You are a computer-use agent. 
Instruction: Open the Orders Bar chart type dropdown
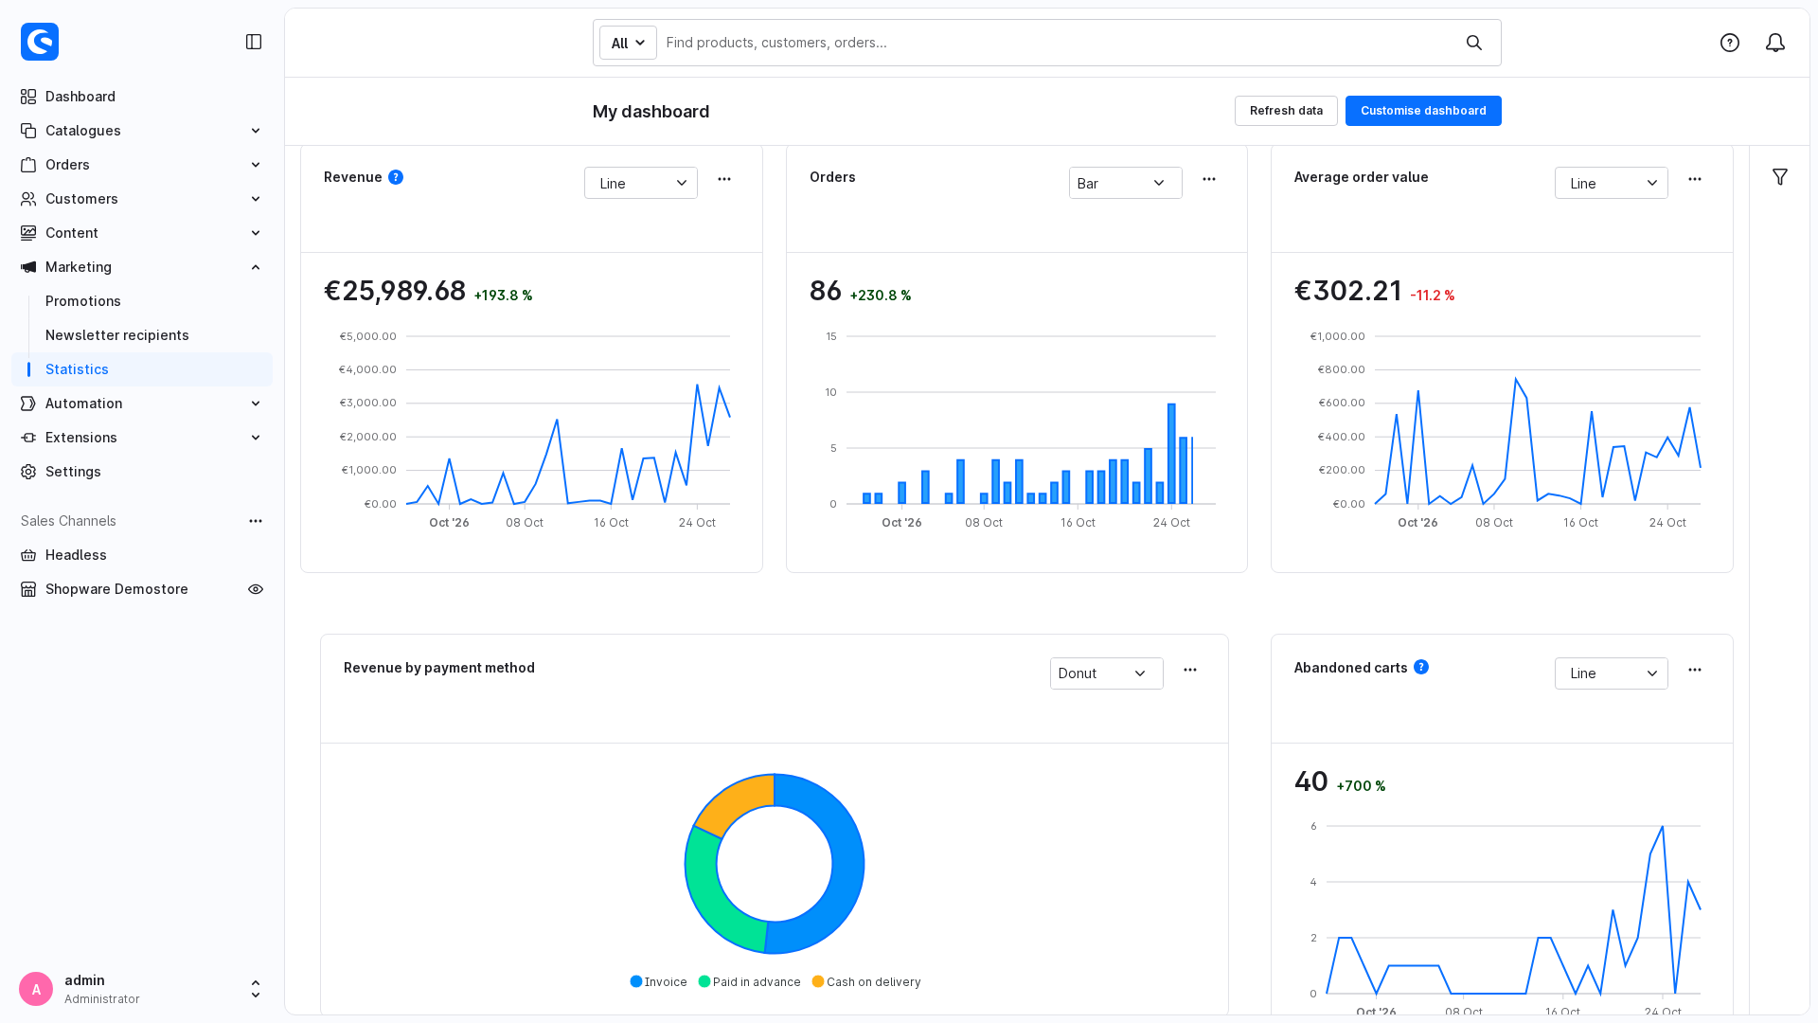(x=1126, y=183)
